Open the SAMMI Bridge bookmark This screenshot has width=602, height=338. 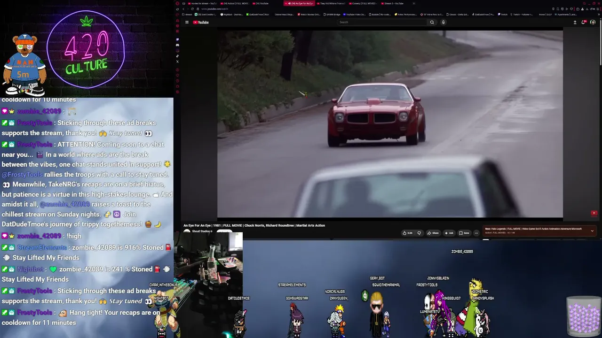pos(331,15)
